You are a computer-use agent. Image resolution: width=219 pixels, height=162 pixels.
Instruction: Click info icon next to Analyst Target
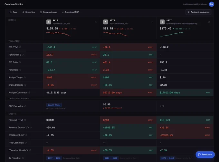24,77
